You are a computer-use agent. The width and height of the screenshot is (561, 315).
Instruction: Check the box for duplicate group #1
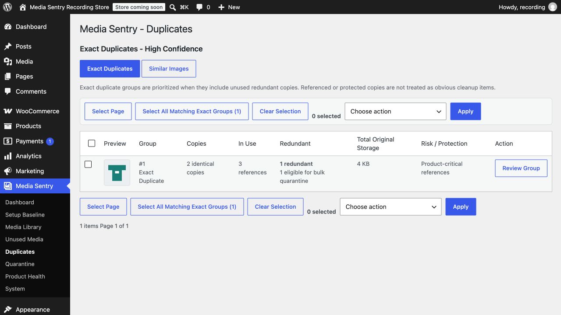point(88,164)
